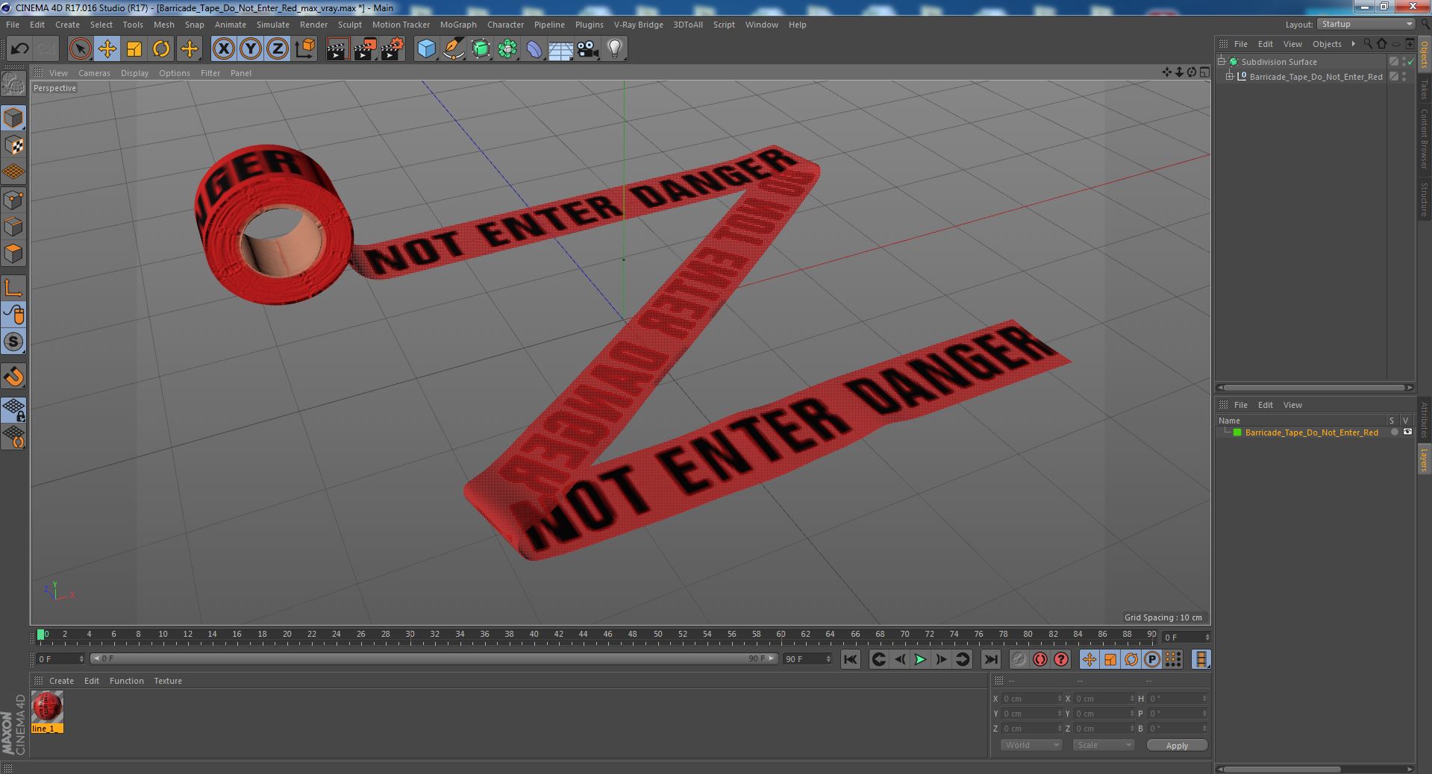Click Objects manager horizontal scrollbar
This screenshot has width=1432, height=774.
click(x=1315, y=387)
